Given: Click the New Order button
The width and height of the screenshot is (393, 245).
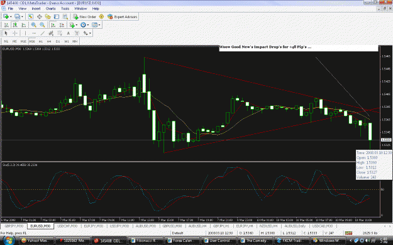Looking at the screenshot, I should pos(85,17).
